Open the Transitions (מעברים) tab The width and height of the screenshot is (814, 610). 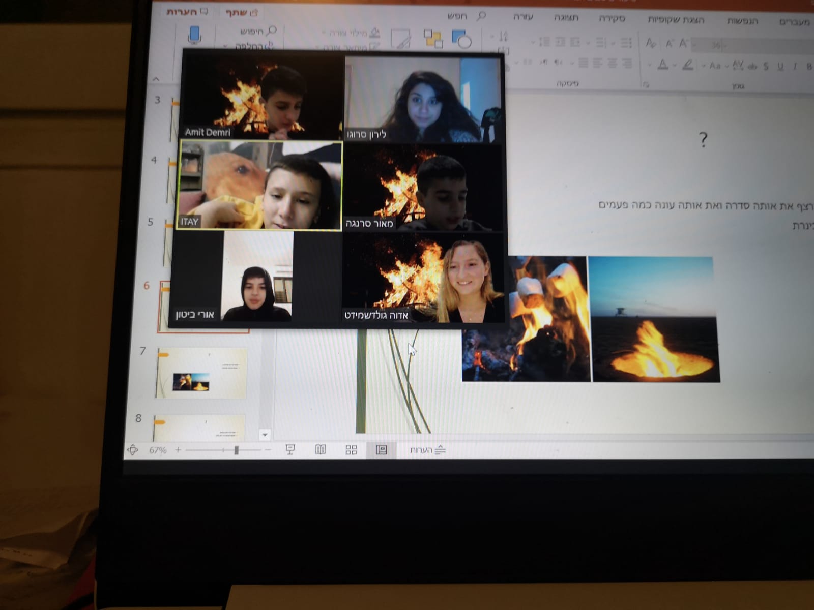click(794, 21)
